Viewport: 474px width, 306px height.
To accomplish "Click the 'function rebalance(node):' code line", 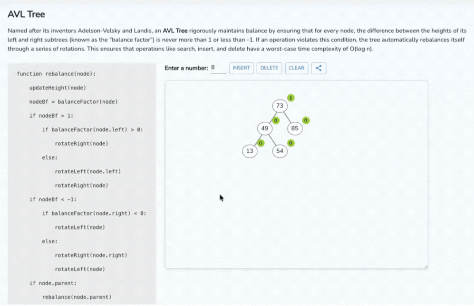I will pyautogui.click(x=56, y=74).
